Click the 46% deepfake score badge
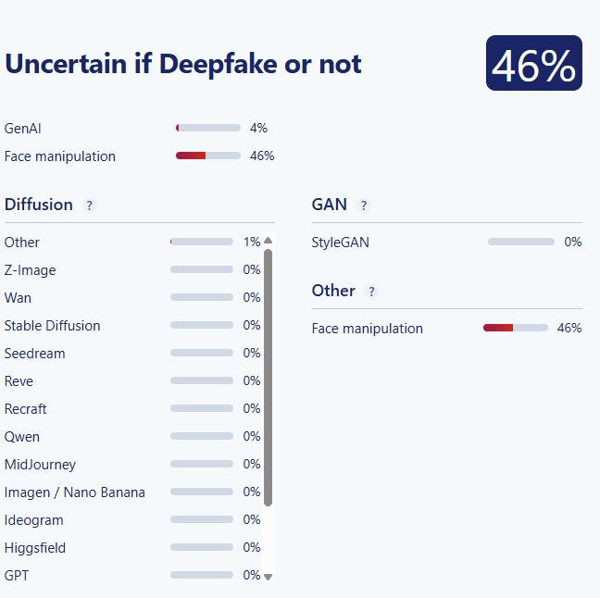600x598 pixels. tap(533, 64)
